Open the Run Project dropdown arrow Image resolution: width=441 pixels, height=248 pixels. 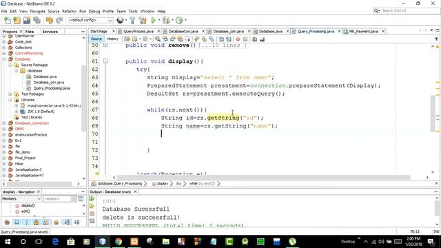coord(159,20)
